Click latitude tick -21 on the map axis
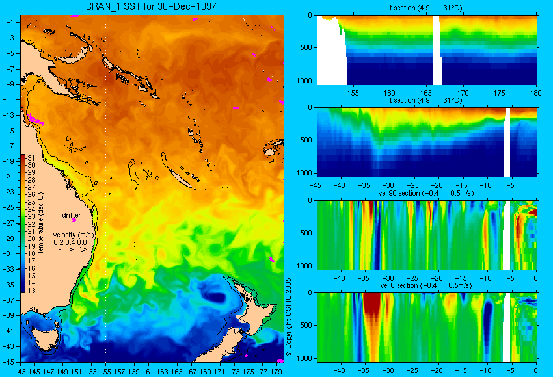The width and height of the screenshot is (553, 377). pyautogui.click(x=8, y=177)
